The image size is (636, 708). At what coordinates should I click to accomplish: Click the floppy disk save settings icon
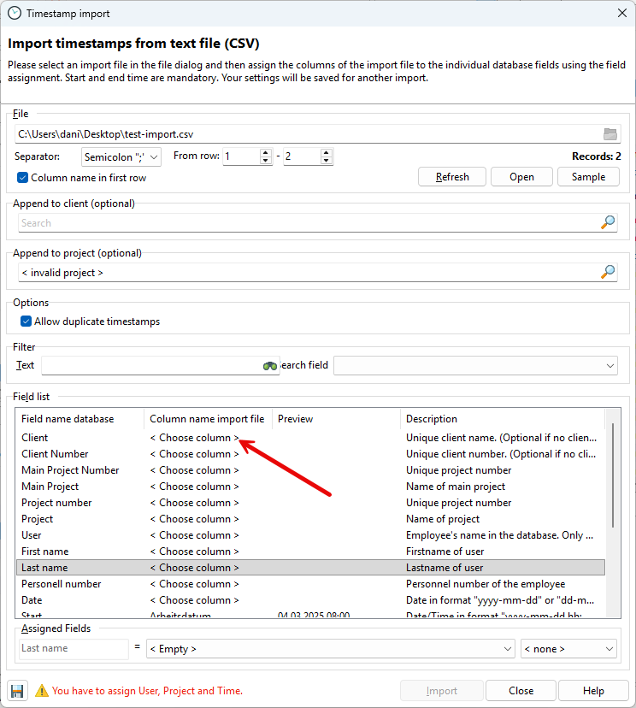17,691
